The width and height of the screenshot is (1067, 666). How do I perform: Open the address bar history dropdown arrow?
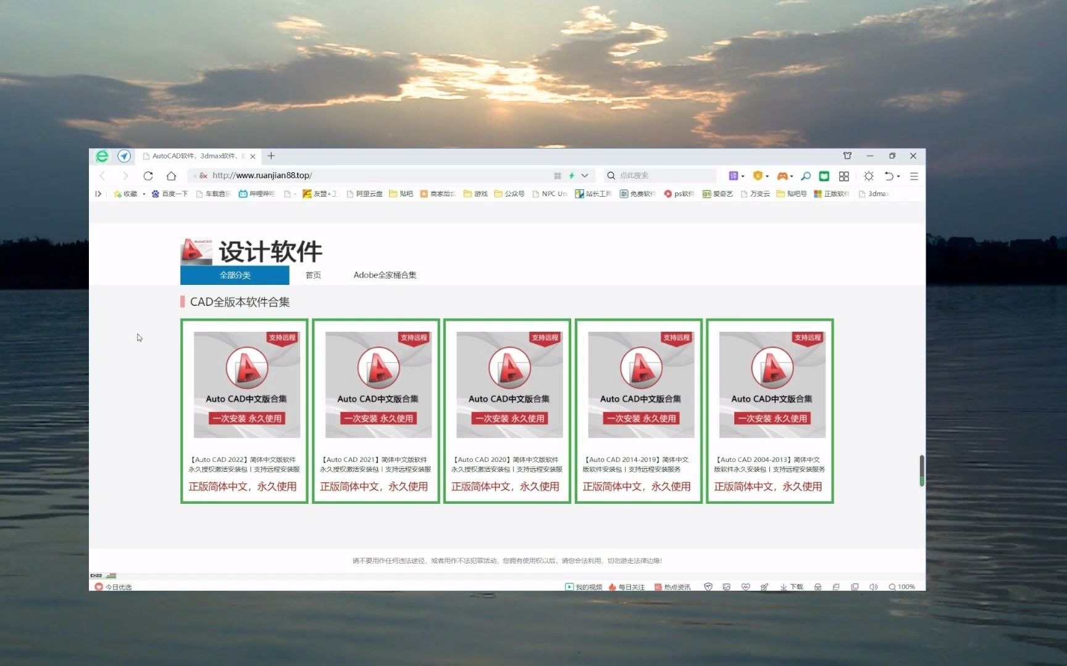pos(585,176)
